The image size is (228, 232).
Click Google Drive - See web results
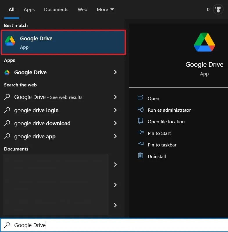48,97
